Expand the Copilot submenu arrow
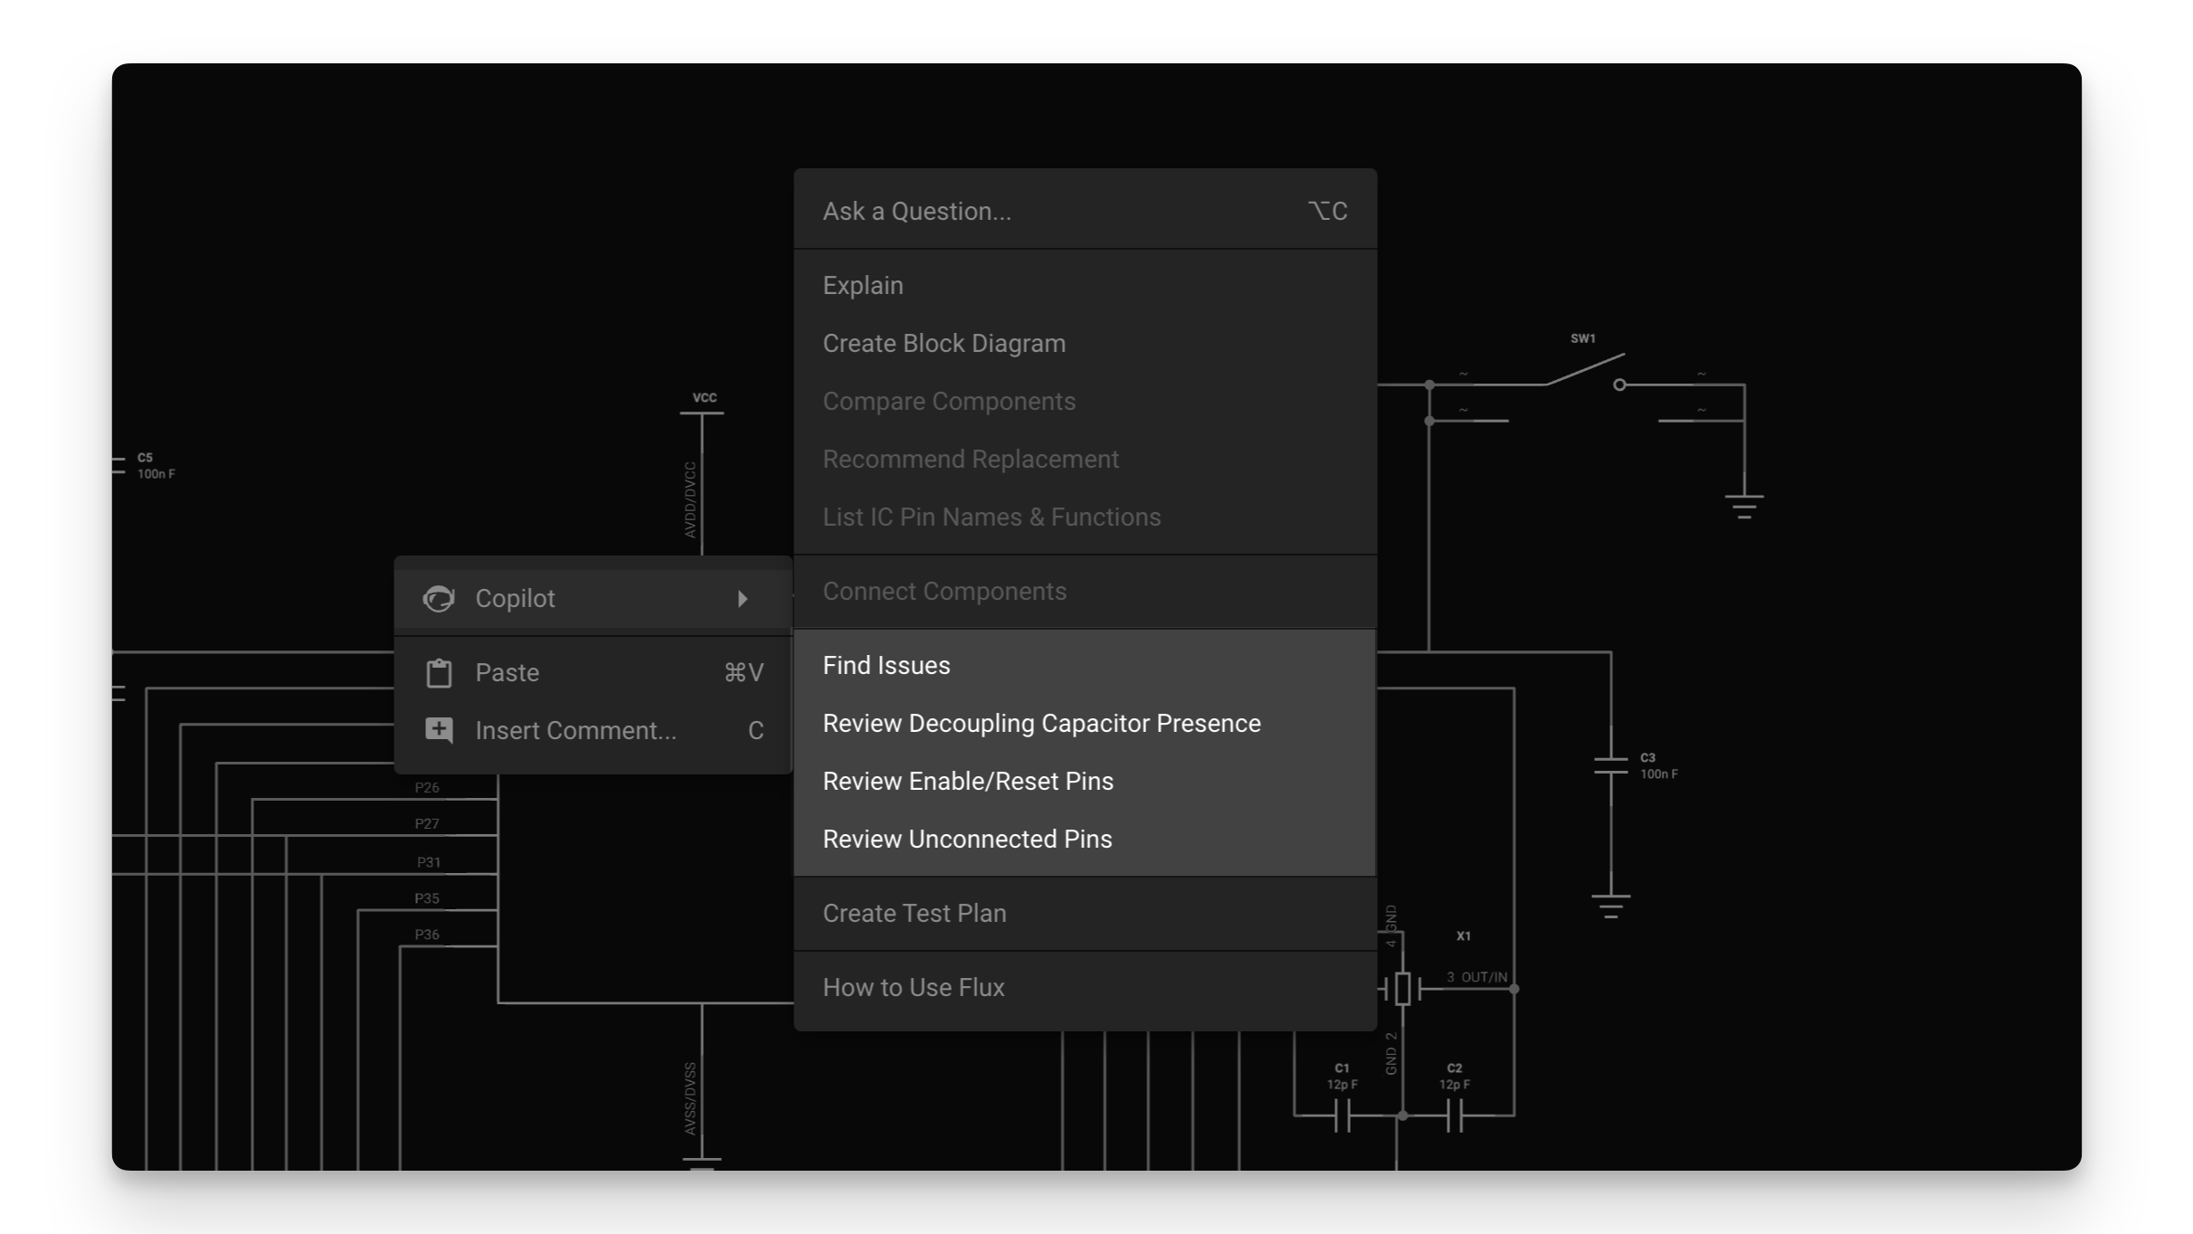 [x=743, y=598]
